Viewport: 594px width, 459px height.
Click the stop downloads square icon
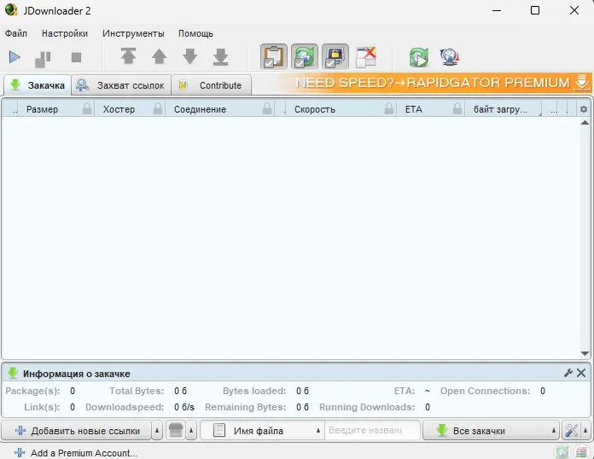pyautogui.click(x=76, y=57)
